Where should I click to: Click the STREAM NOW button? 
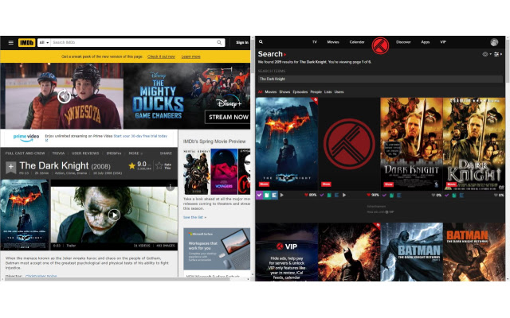tap(227, 117)
